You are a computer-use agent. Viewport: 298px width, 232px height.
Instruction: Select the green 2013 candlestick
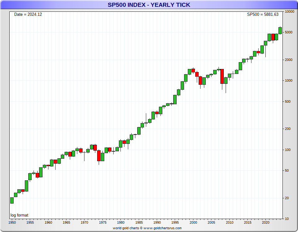[x=240, y=66]
